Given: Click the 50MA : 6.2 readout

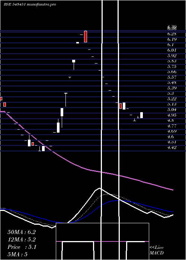Looking at the screenshot, I should tap(22, 232).
